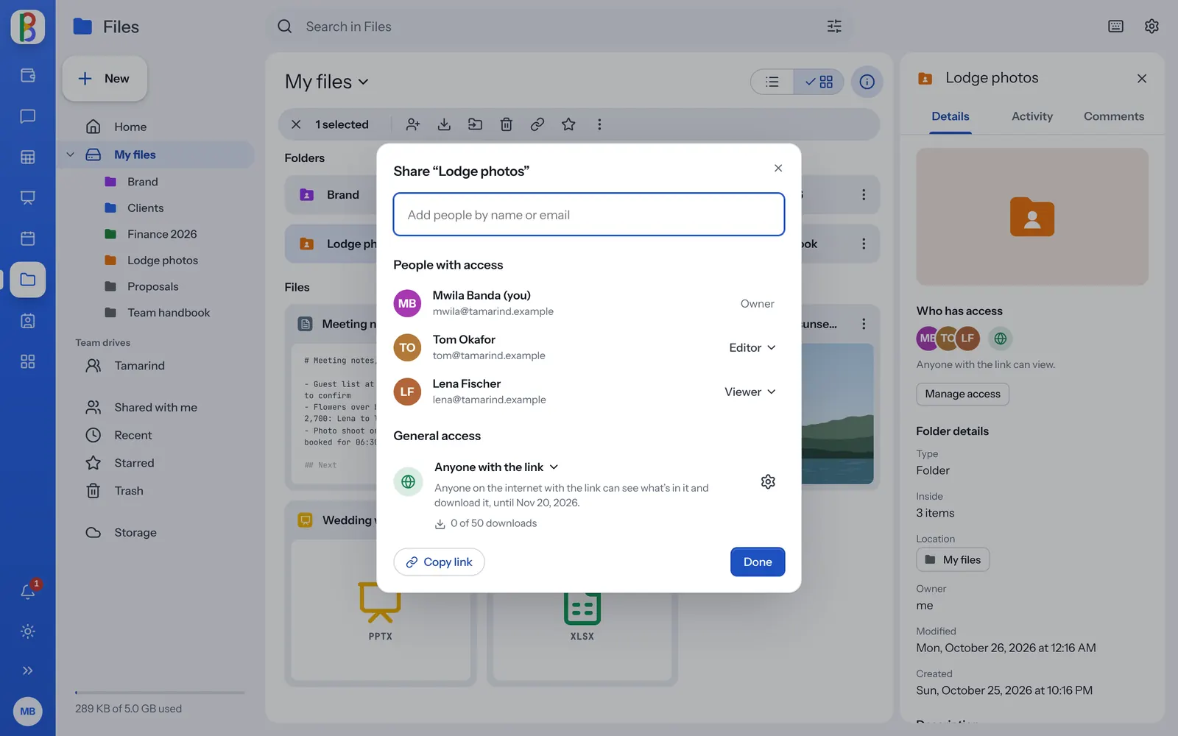Screen dimensions: 1178x736
Task: Click the copy link icon in selection toolbar
Action: coord(537,124)
